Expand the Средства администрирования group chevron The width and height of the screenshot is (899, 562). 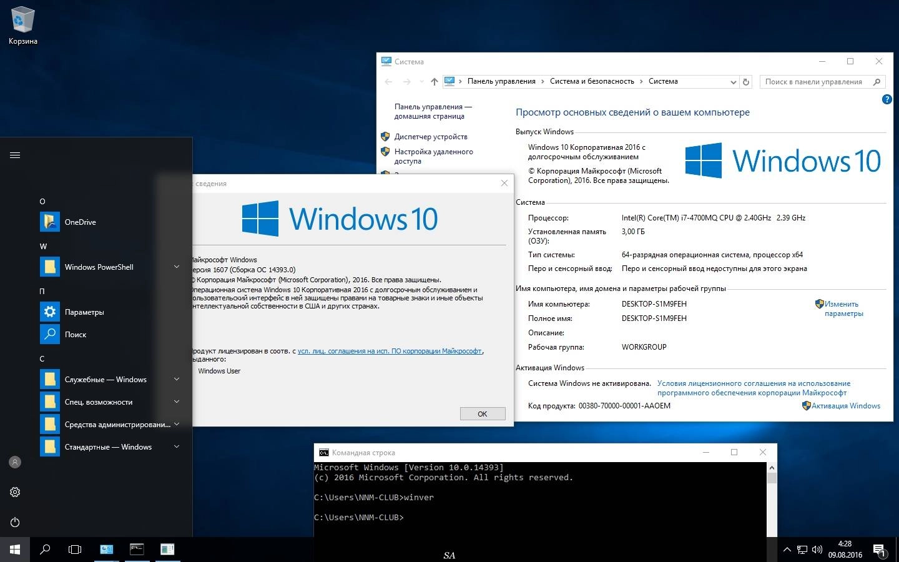point(177,424)
